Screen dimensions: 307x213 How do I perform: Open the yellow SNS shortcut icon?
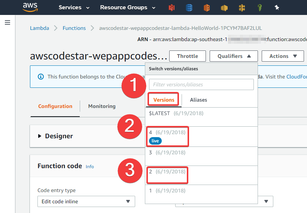[224, 8]
